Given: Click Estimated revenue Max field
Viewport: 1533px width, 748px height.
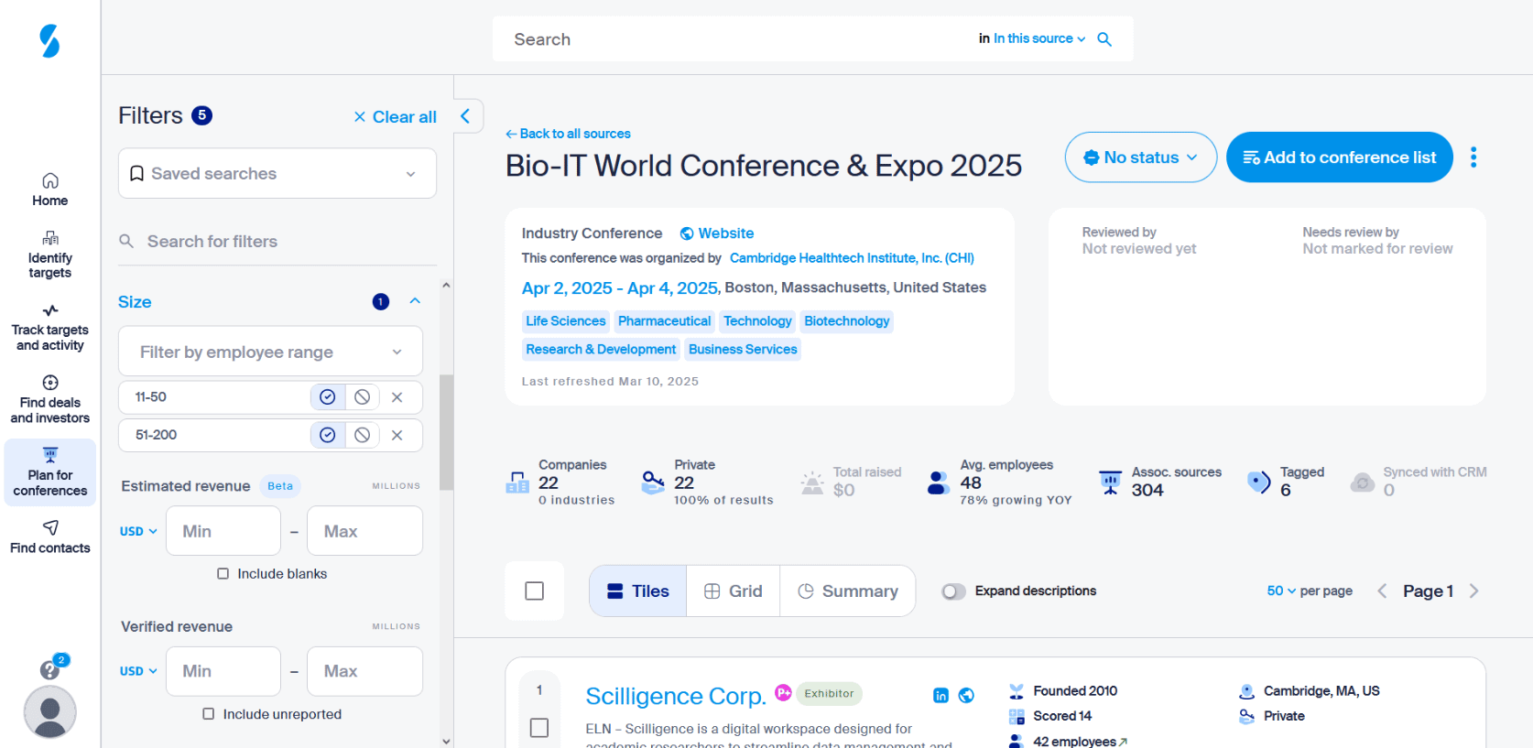Looking at the screenshot, I should point(364,531).
